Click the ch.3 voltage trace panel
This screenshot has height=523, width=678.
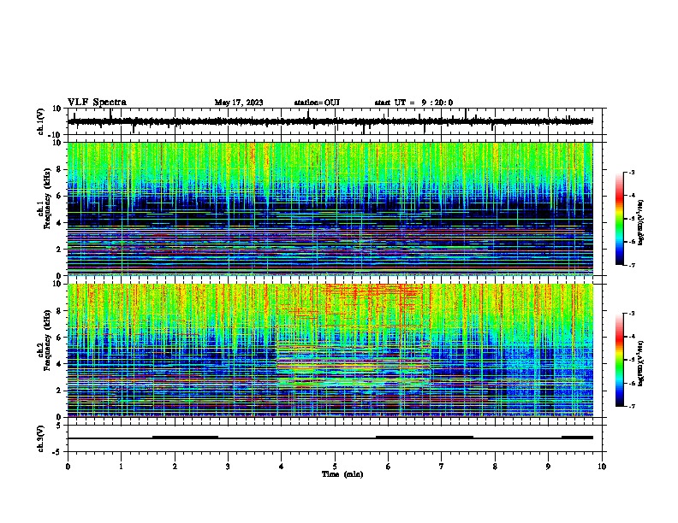coord(336,438)
